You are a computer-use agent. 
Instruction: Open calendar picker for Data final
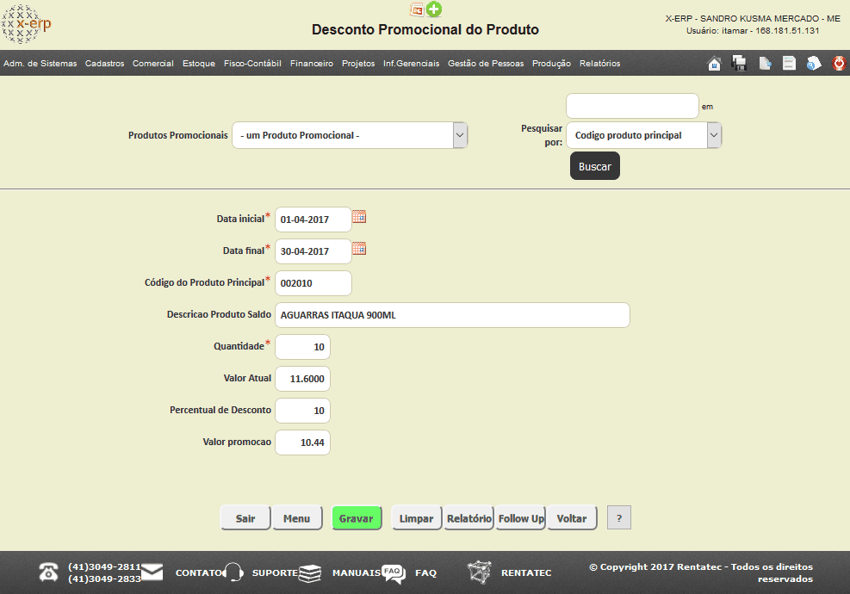[x=359, y=249]
